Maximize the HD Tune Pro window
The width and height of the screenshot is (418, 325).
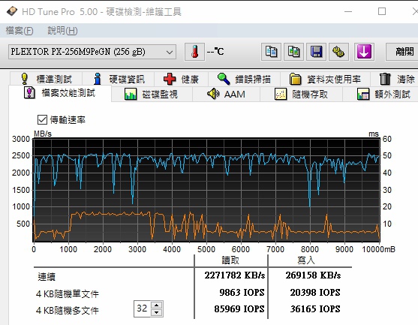(382, 11)
